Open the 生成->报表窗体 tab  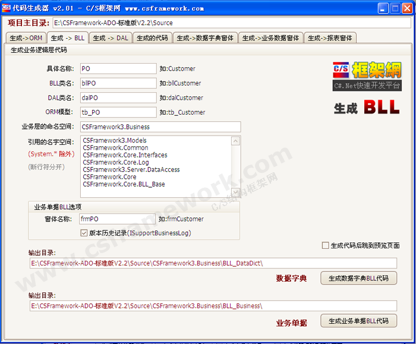(330, 38)
